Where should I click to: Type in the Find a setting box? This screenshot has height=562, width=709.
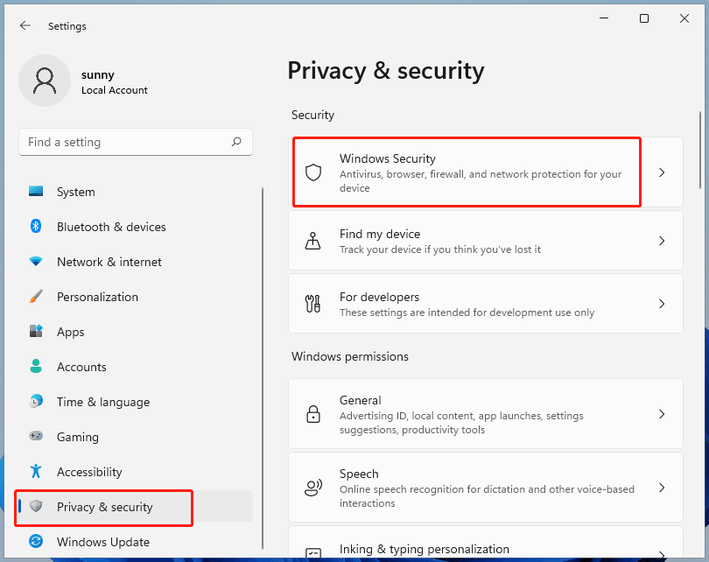click(x=123, y=142)
